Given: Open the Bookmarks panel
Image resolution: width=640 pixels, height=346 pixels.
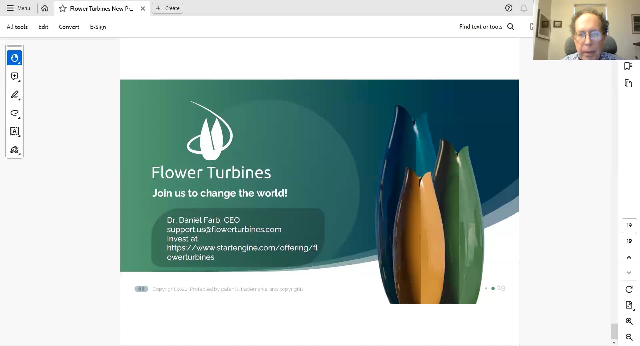Looking at the screenshot, I should [629, 66].
